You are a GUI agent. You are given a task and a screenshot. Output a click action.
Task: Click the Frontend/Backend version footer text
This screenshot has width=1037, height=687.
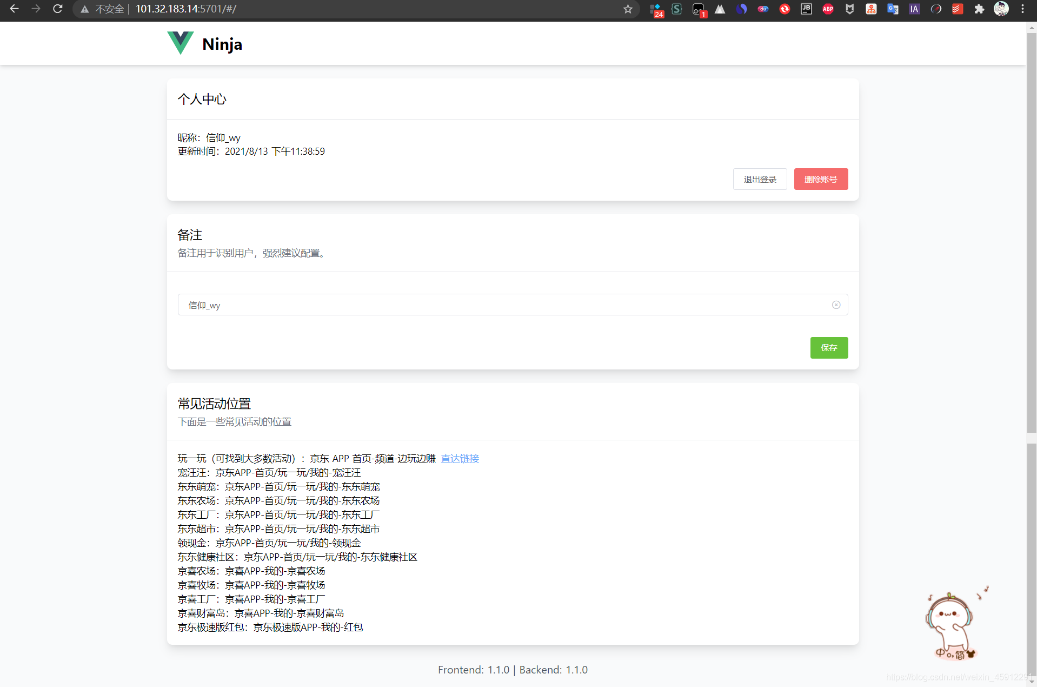[x=513, y=670]
